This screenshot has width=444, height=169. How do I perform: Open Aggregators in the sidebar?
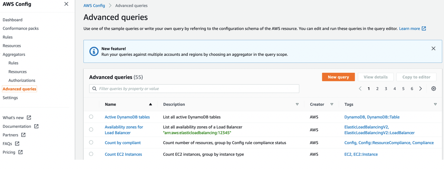[14, 55]
